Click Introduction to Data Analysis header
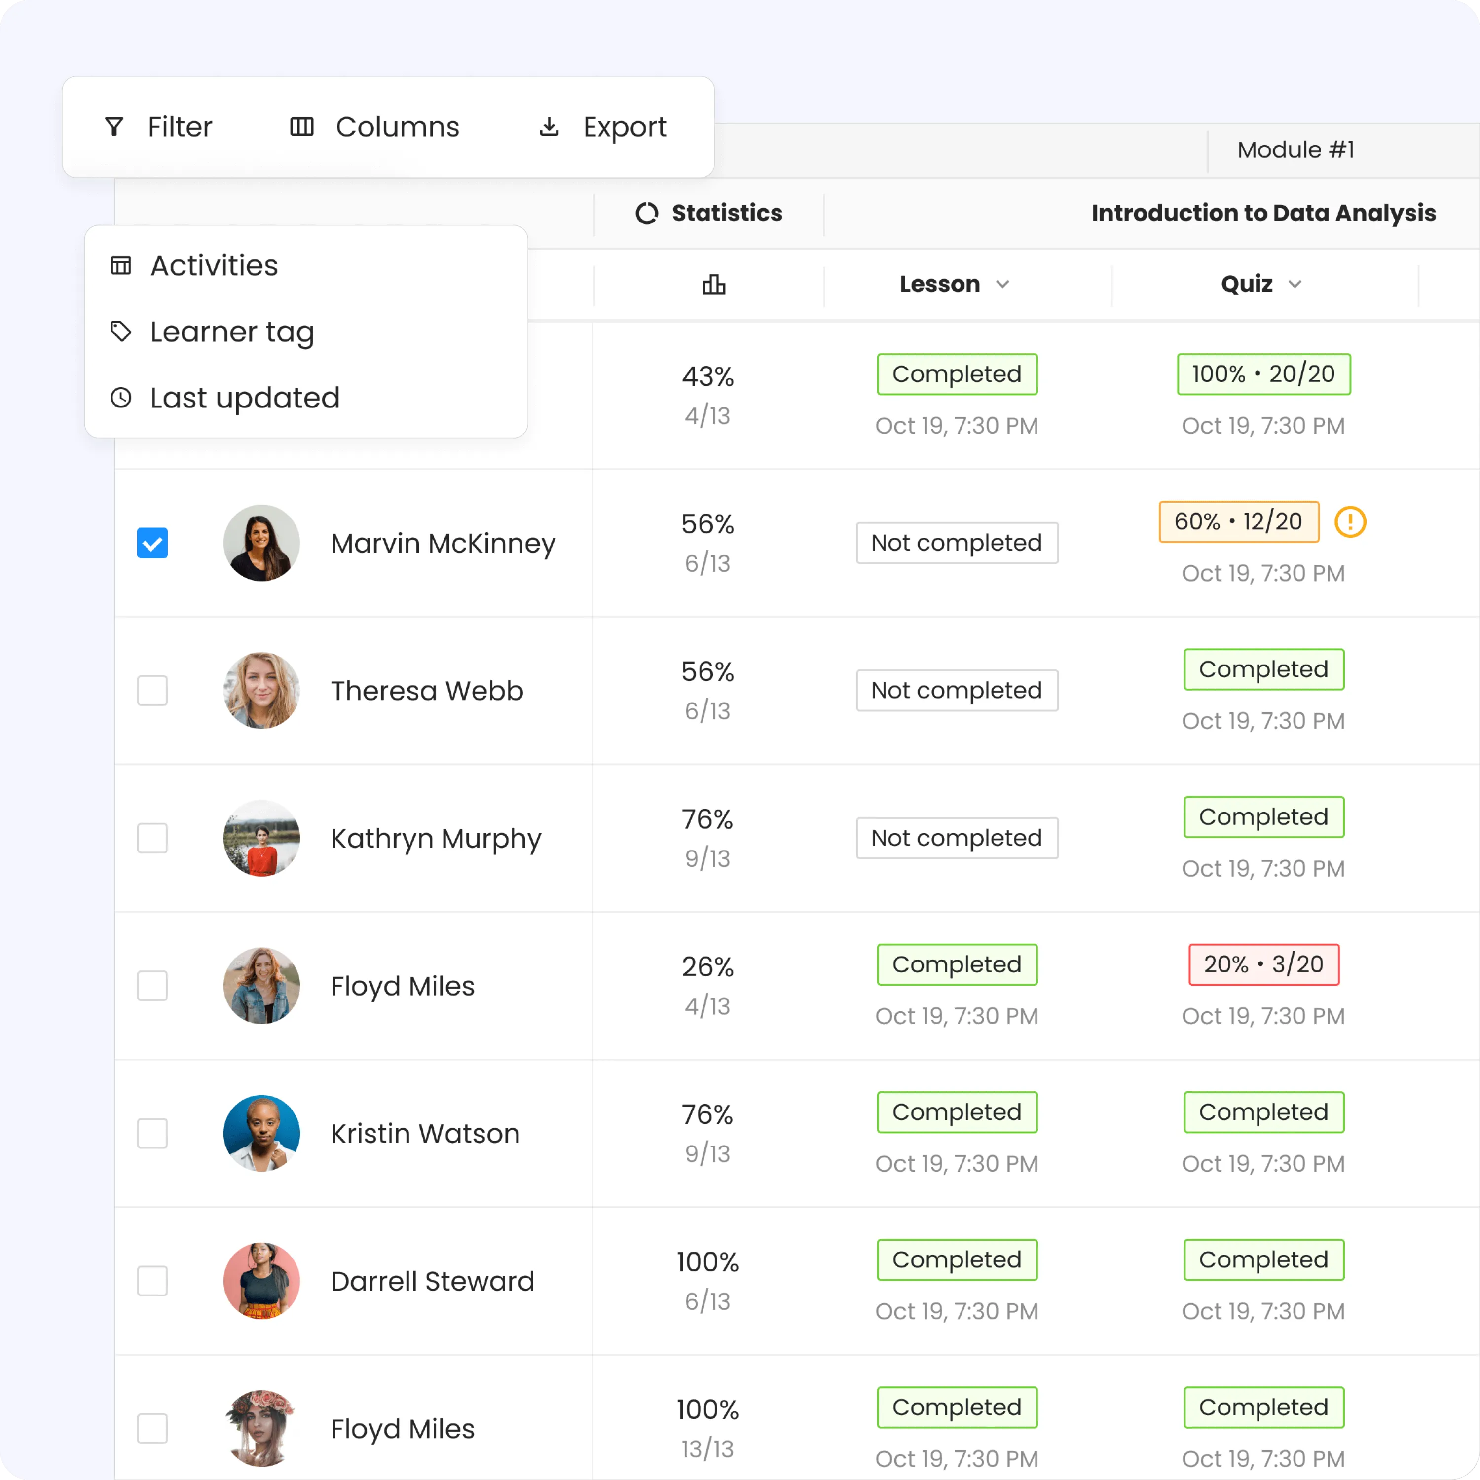The image size is (1480, 1480). (x=1264, y=213)
